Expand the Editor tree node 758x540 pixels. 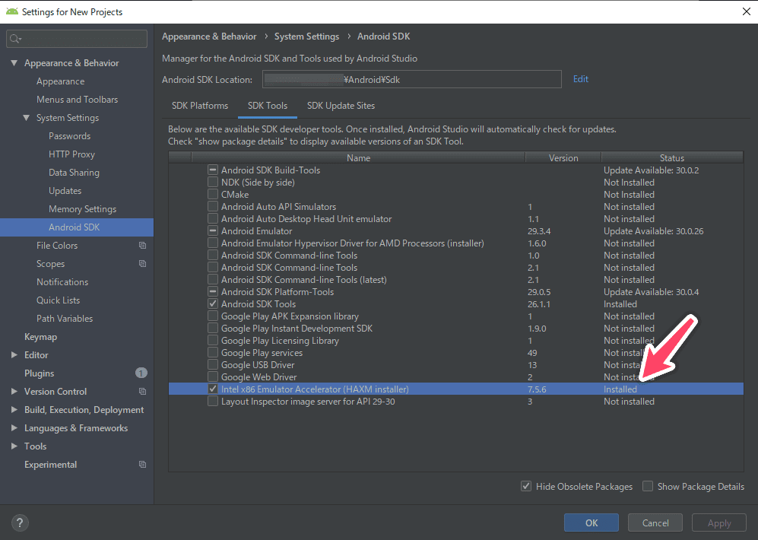point(14,355)
